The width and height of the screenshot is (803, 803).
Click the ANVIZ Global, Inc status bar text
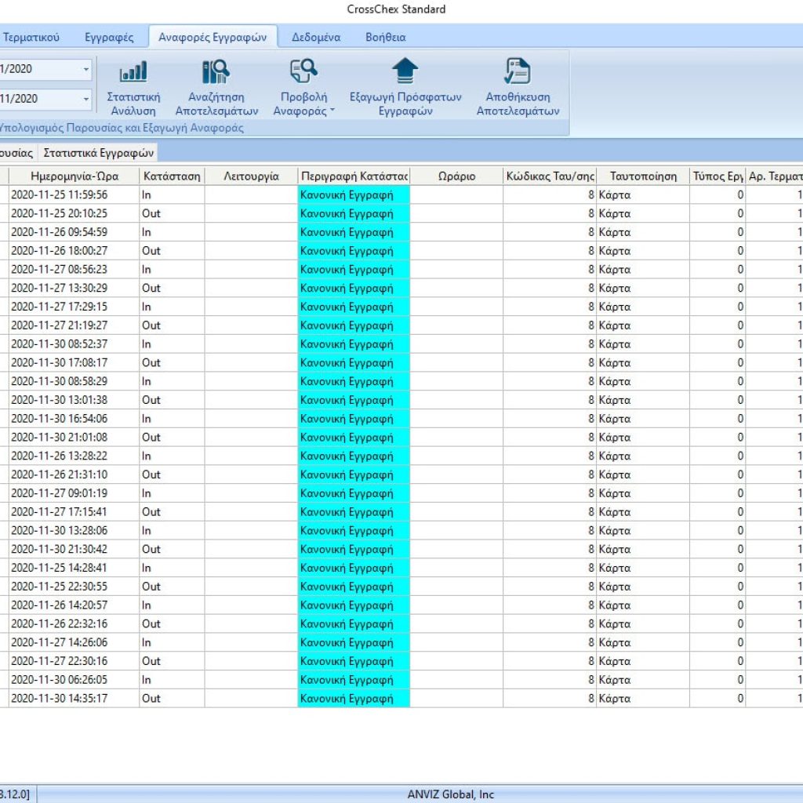point(451,794)
